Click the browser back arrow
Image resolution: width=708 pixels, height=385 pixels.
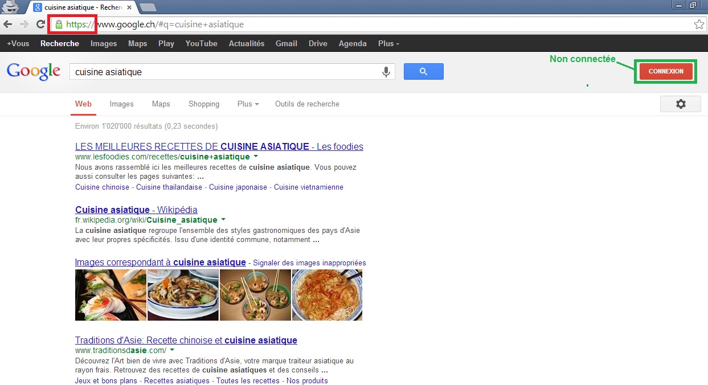pyautogui.click(x=8, y=24)
